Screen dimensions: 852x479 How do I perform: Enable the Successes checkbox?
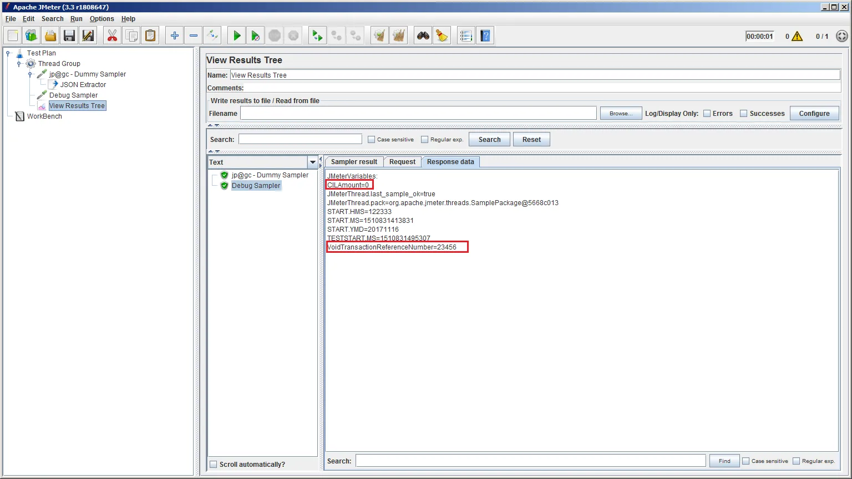pyautogui.click(x=744, y=114)
